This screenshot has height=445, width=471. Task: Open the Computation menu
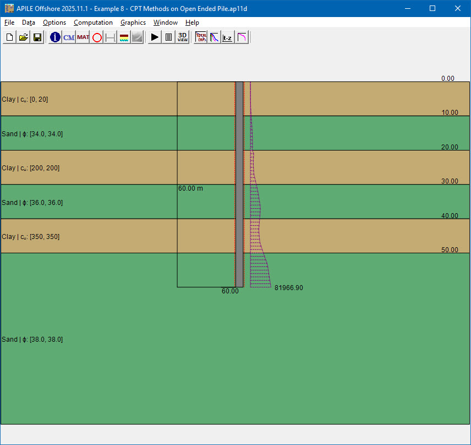click(93, 23)
